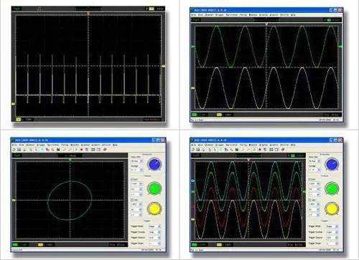
Task: Toggle the CH1 checkbox in the bottom-left window
Action: 131,179
